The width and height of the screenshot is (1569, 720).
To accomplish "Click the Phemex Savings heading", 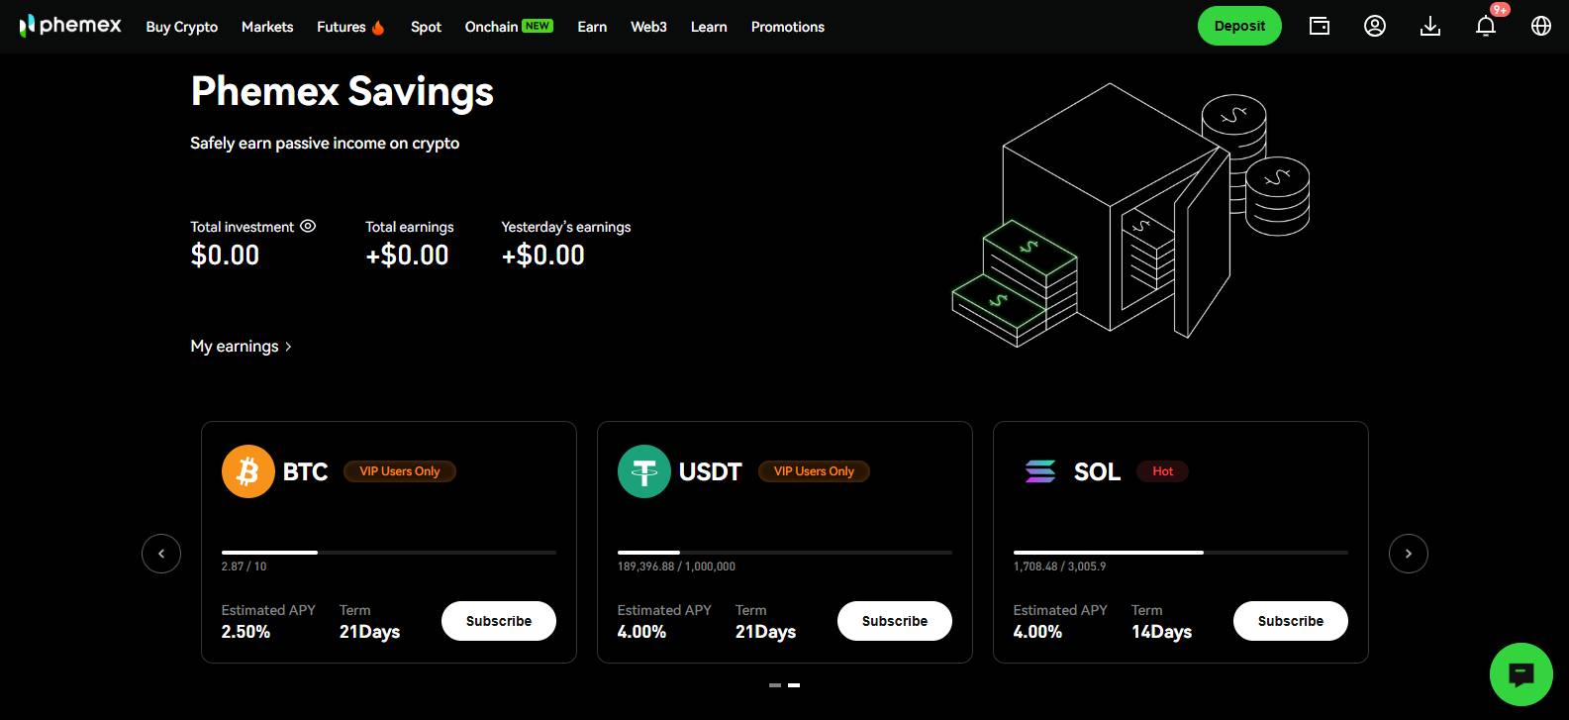I will coord(342,92).
